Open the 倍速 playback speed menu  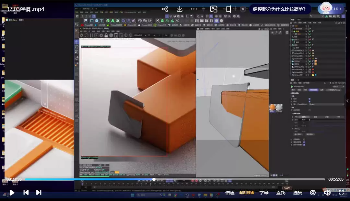click(230, 193)
